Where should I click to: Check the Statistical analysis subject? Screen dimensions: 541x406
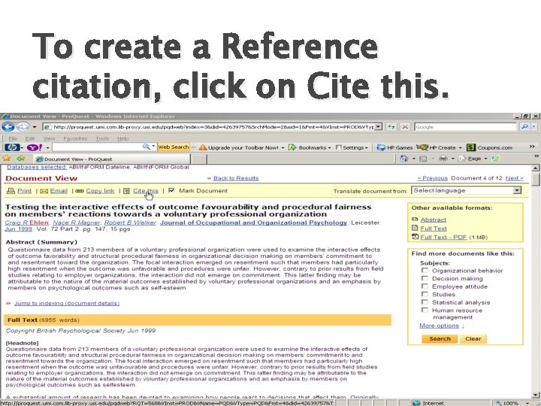(x=425, y=302)
